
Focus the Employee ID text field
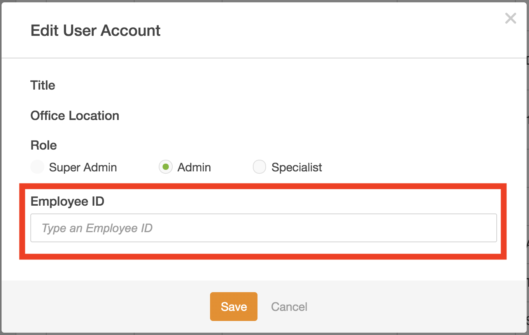(x=263, y=228)
